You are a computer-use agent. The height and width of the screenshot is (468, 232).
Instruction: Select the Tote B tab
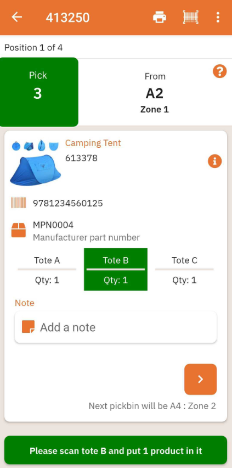[x=116, y=269]
